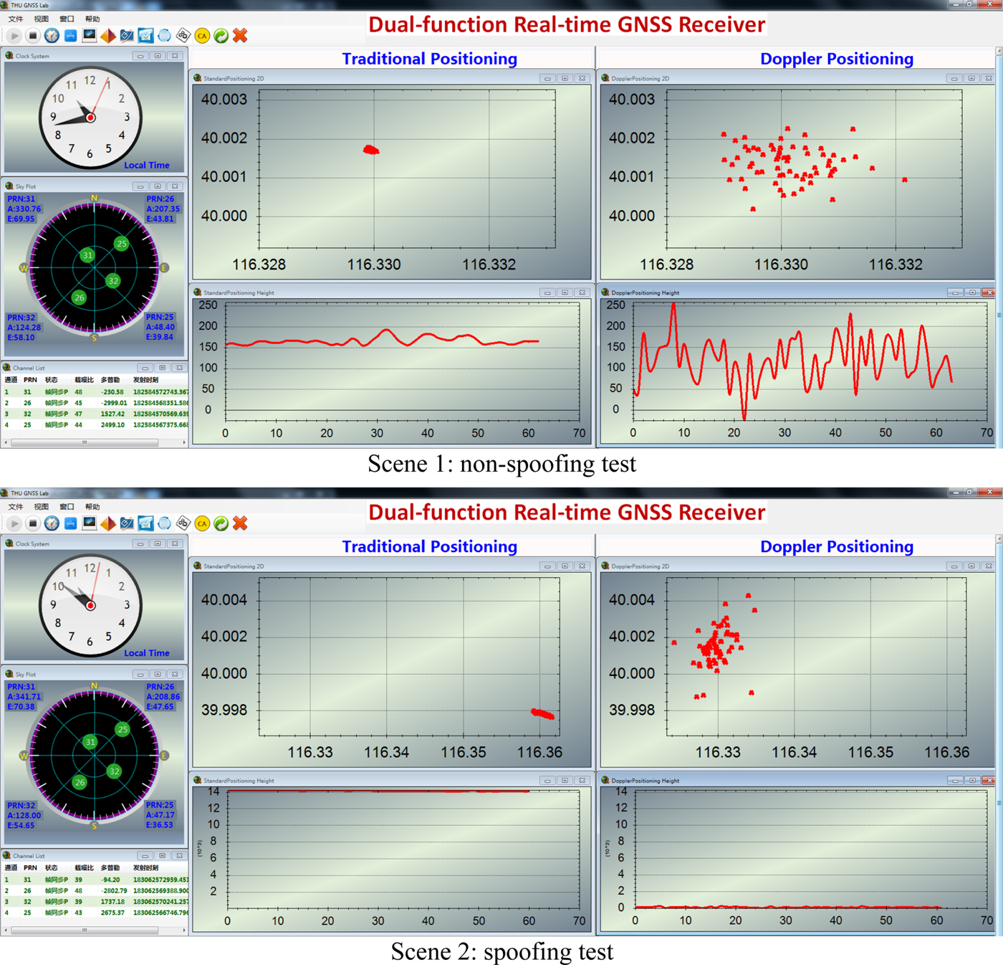
Task: Click the orange diamond toolbar icon
Action: pyautogui.click(x=107, y=35)
